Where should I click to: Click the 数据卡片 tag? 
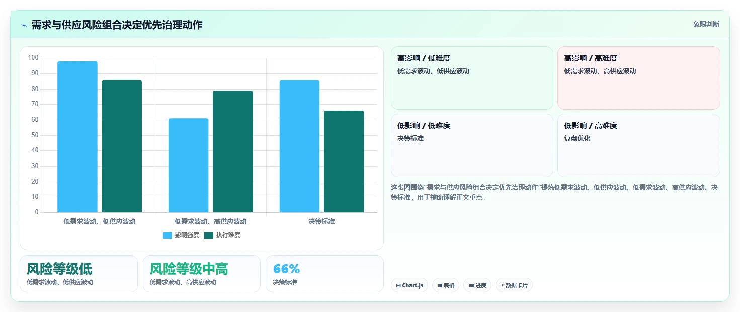pos(514,285)
